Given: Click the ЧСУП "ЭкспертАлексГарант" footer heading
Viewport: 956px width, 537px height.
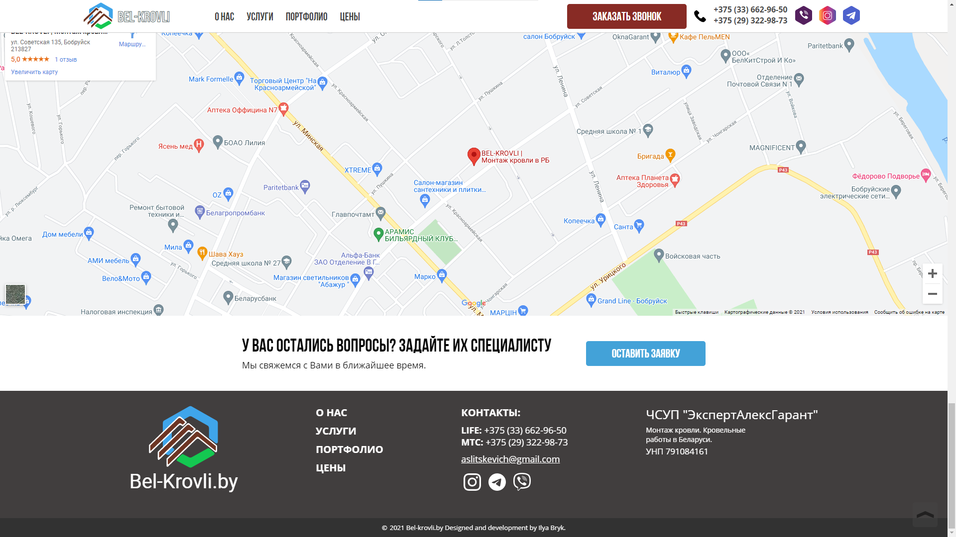Looking at the screenshot, I should pos(731,415).
